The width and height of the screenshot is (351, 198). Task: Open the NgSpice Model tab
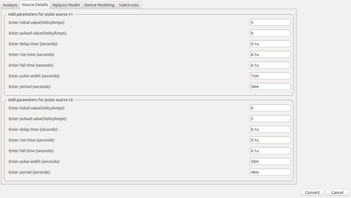(x=66, y=5)
